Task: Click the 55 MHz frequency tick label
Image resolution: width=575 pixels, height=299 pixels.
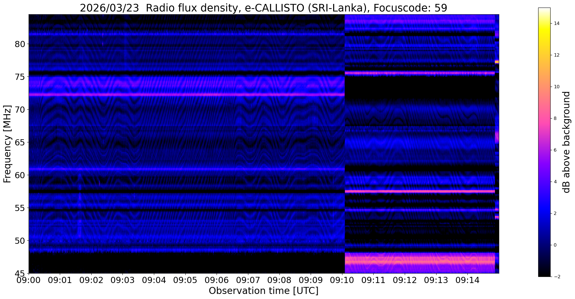Action: [20, 208]
